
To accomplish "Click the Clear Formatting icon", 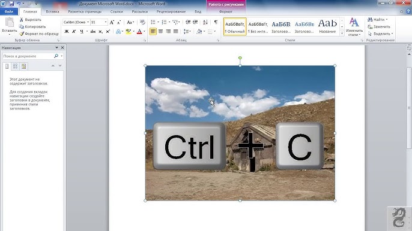I will [x=142, y=22].
